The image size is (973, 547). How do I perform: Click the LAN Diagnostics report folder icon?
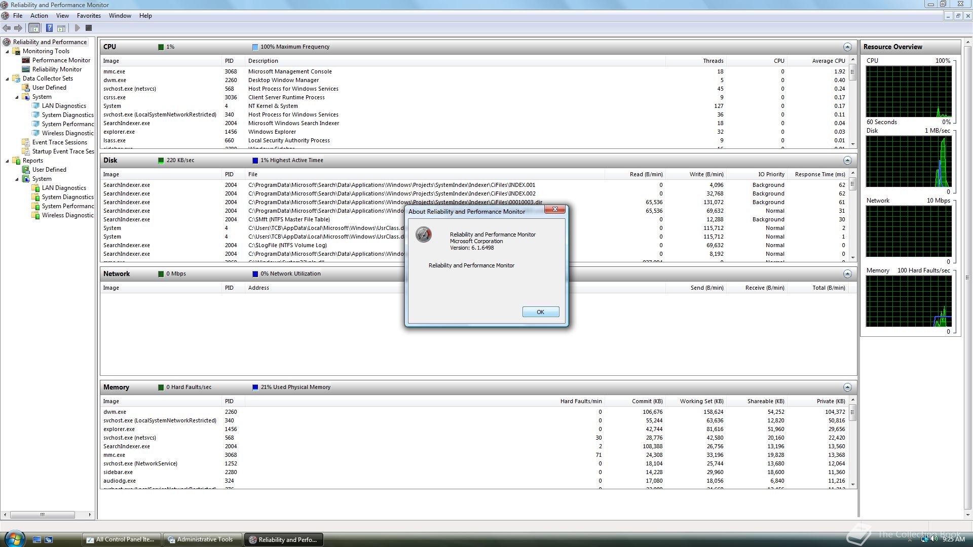36,188
